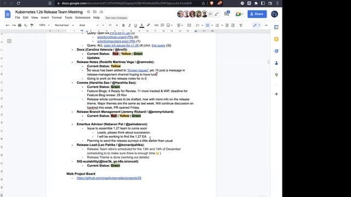Image resolution: width=351 pixels, height=197 pixels.
Task: Open the Google account avatar
Action: pyautogui.click(x=274, y=14)
